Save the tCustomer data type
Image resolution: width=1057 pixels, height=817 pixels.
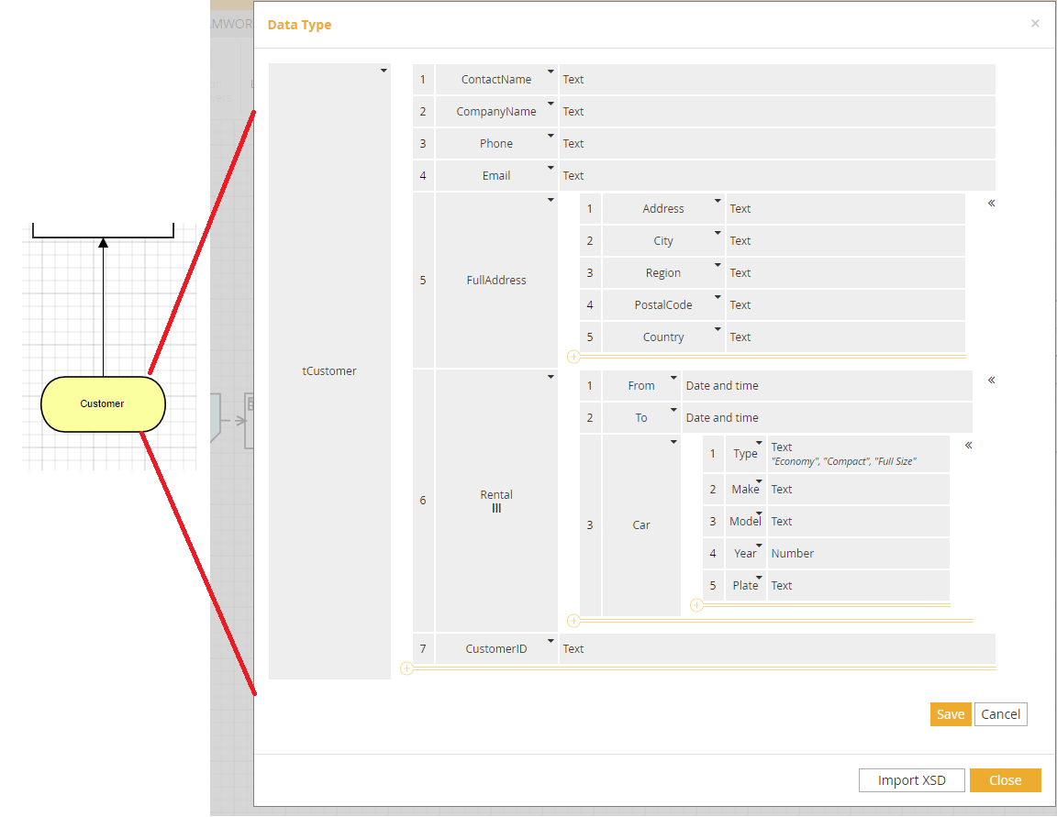951,713
